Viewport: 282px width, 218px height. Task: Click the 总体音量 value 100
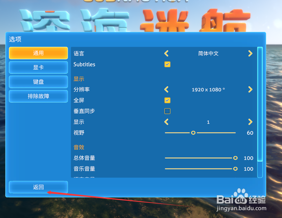tap(248, 158)
